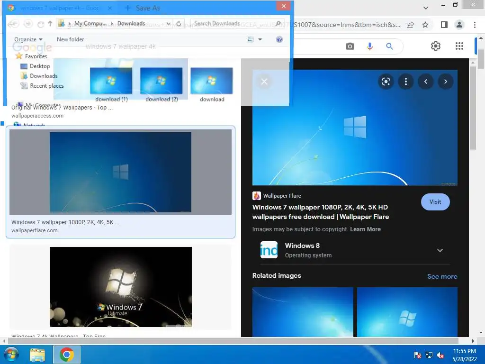Image resolution: width=485 pixels, height=364 pixels.
Task: Open File Explorer from the taskbar
Action: coord(37,355)
